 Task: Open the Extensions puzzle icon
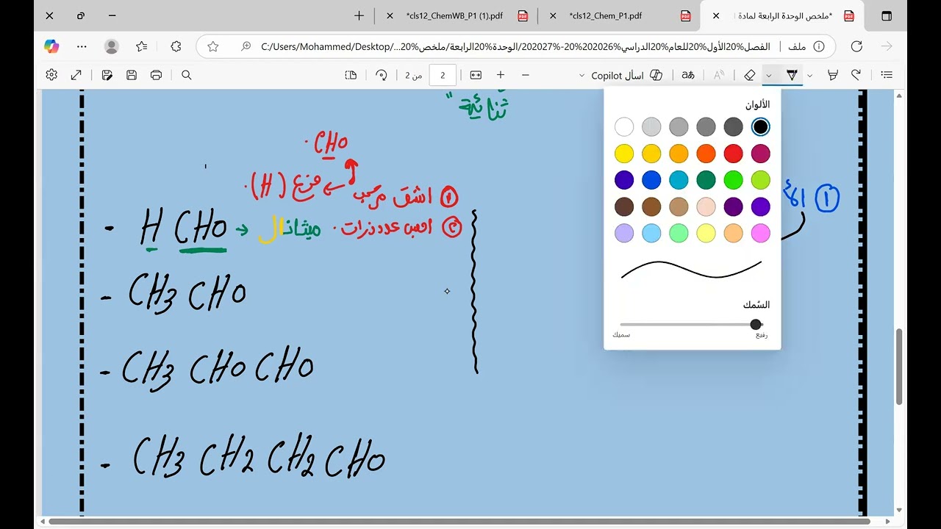(176, 46)
